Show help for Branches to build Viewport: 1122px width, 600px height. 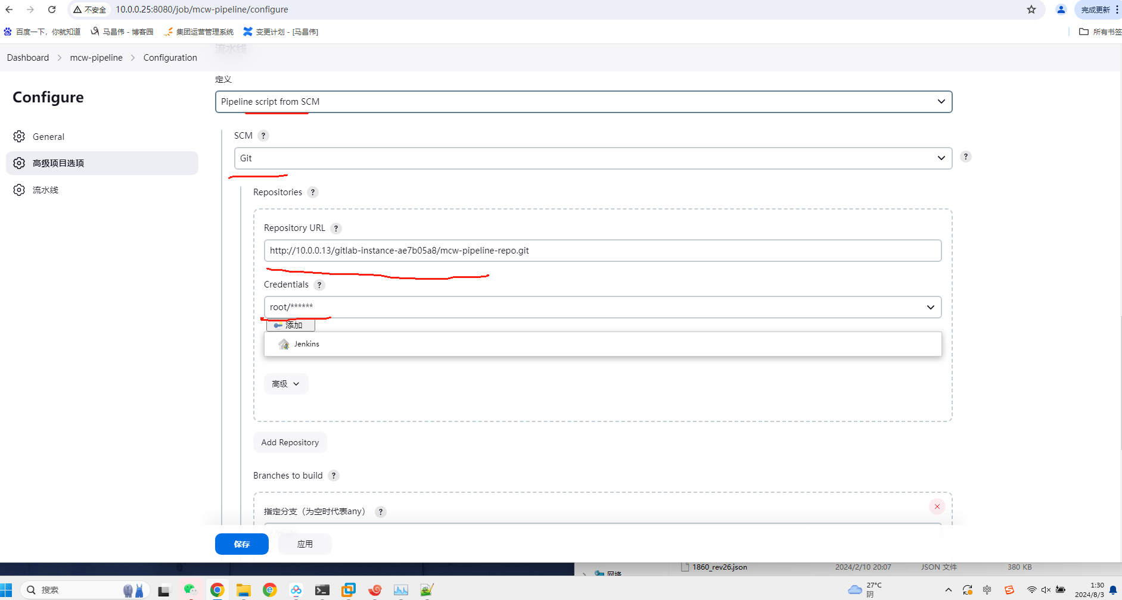[334, 476]
